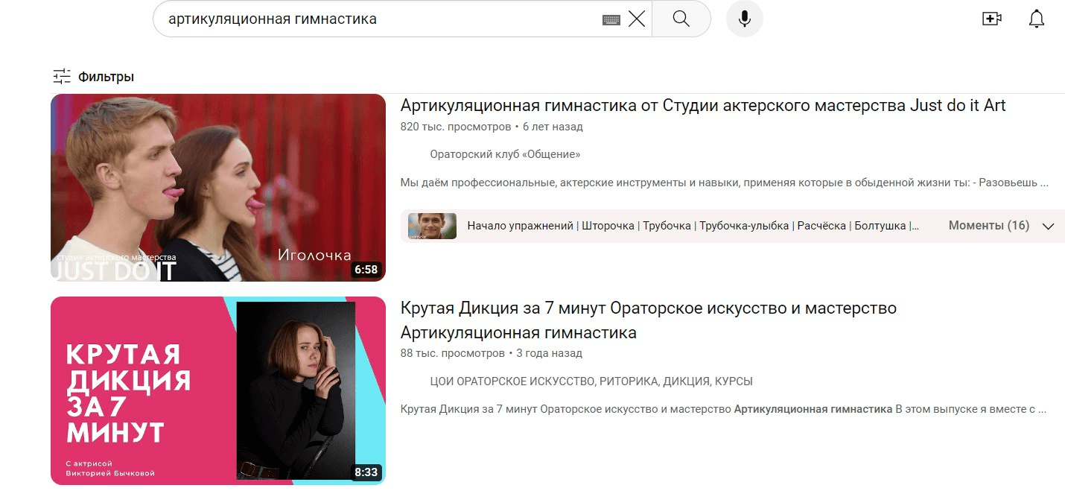The image size is (1065, 491).
Task: Click the virtual keyboard icon in search box
Action: [x=611, y=19]
